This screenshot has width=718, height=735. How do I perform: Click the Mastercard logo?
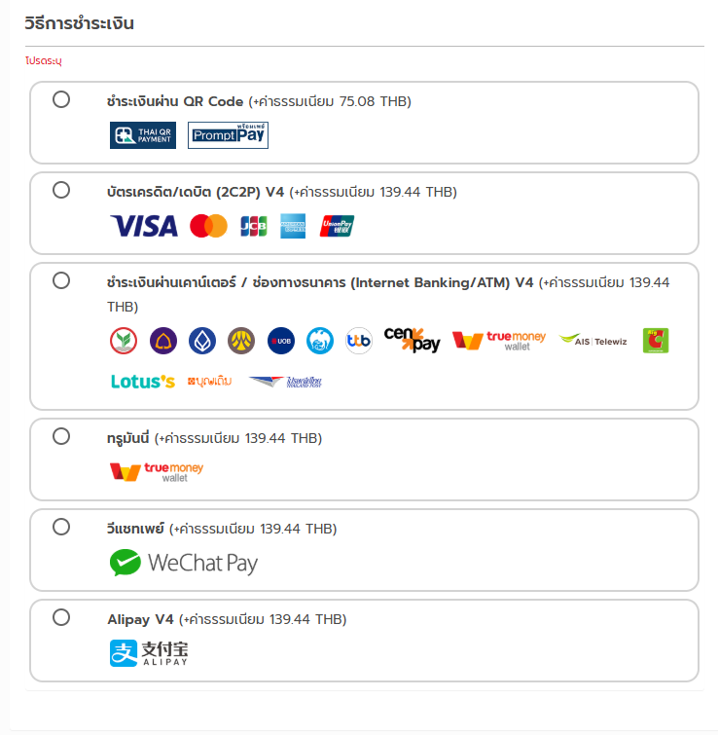pos(208,226)
